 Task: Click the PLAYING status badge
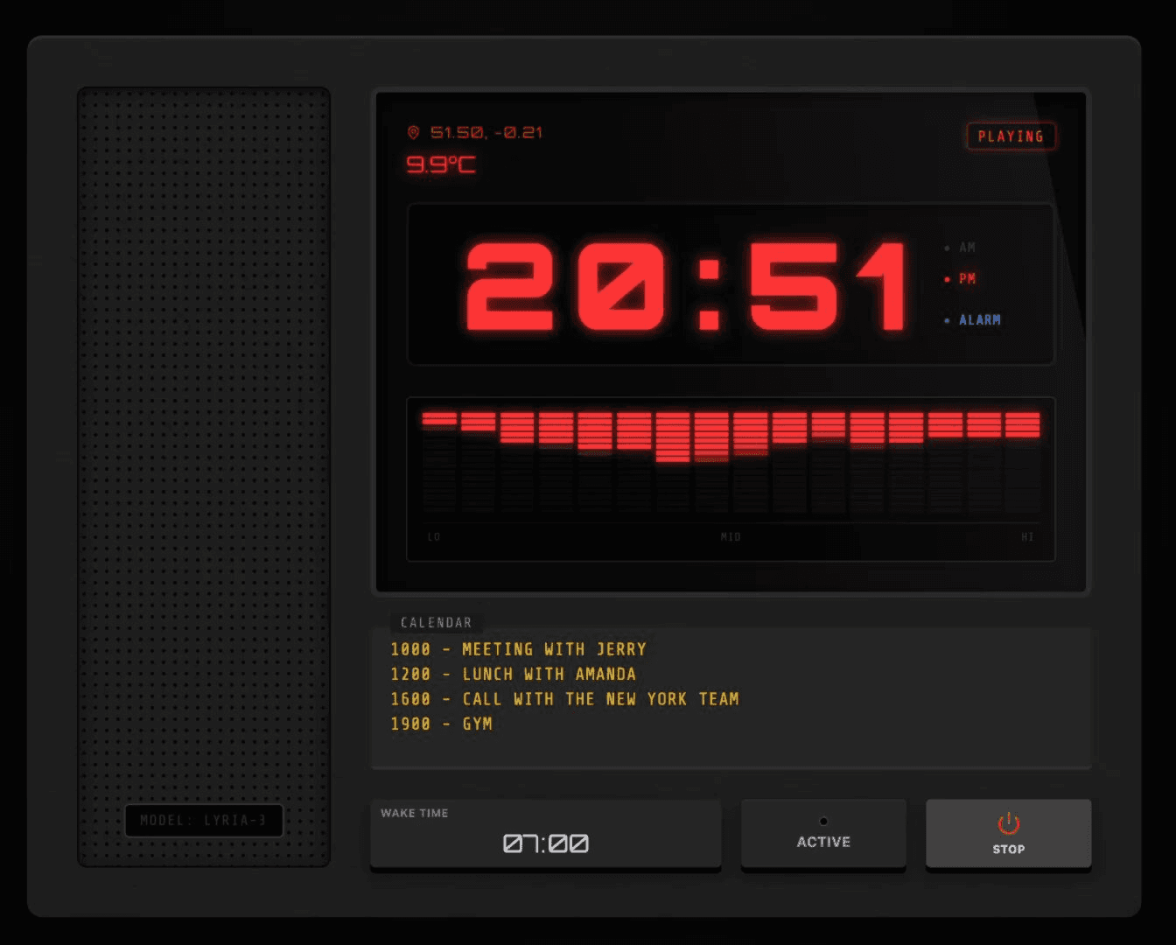[1011, 136]
